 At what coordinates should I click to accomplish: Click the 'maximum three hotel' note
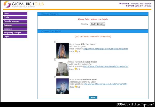coord(93,36)
